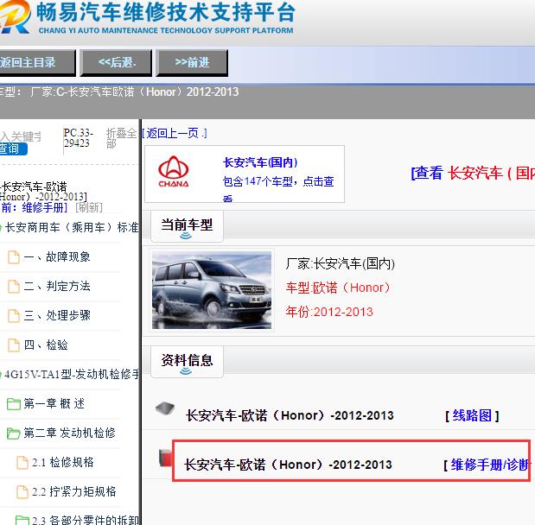Open tree item 二、判定方法
Image resolution: width=535 pixels, height=525 pixels.
(x=57, y=286)
